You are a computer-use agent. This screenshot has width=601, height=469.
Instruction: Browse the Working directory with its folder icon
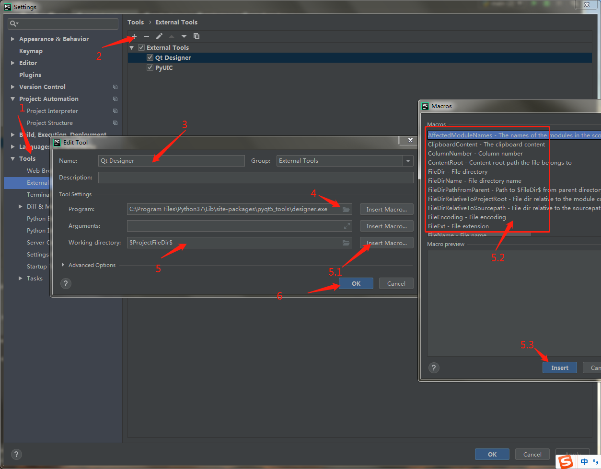click(346, 243)
